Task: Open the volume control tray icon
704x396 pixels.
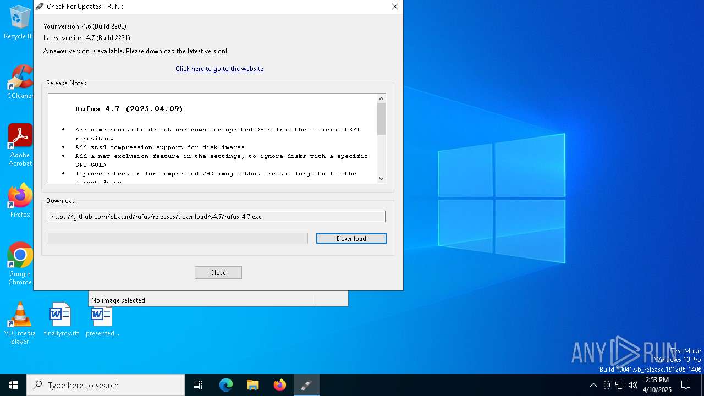Action: coord(633,385)
